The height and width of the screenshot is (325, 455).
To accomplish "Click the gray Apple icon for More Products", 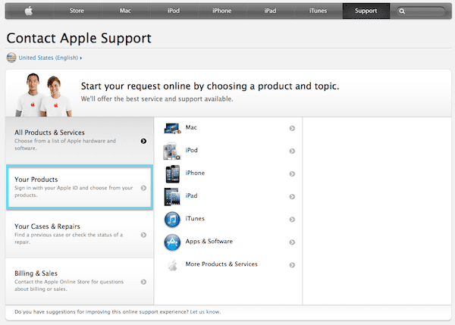I will click(173, 264).
